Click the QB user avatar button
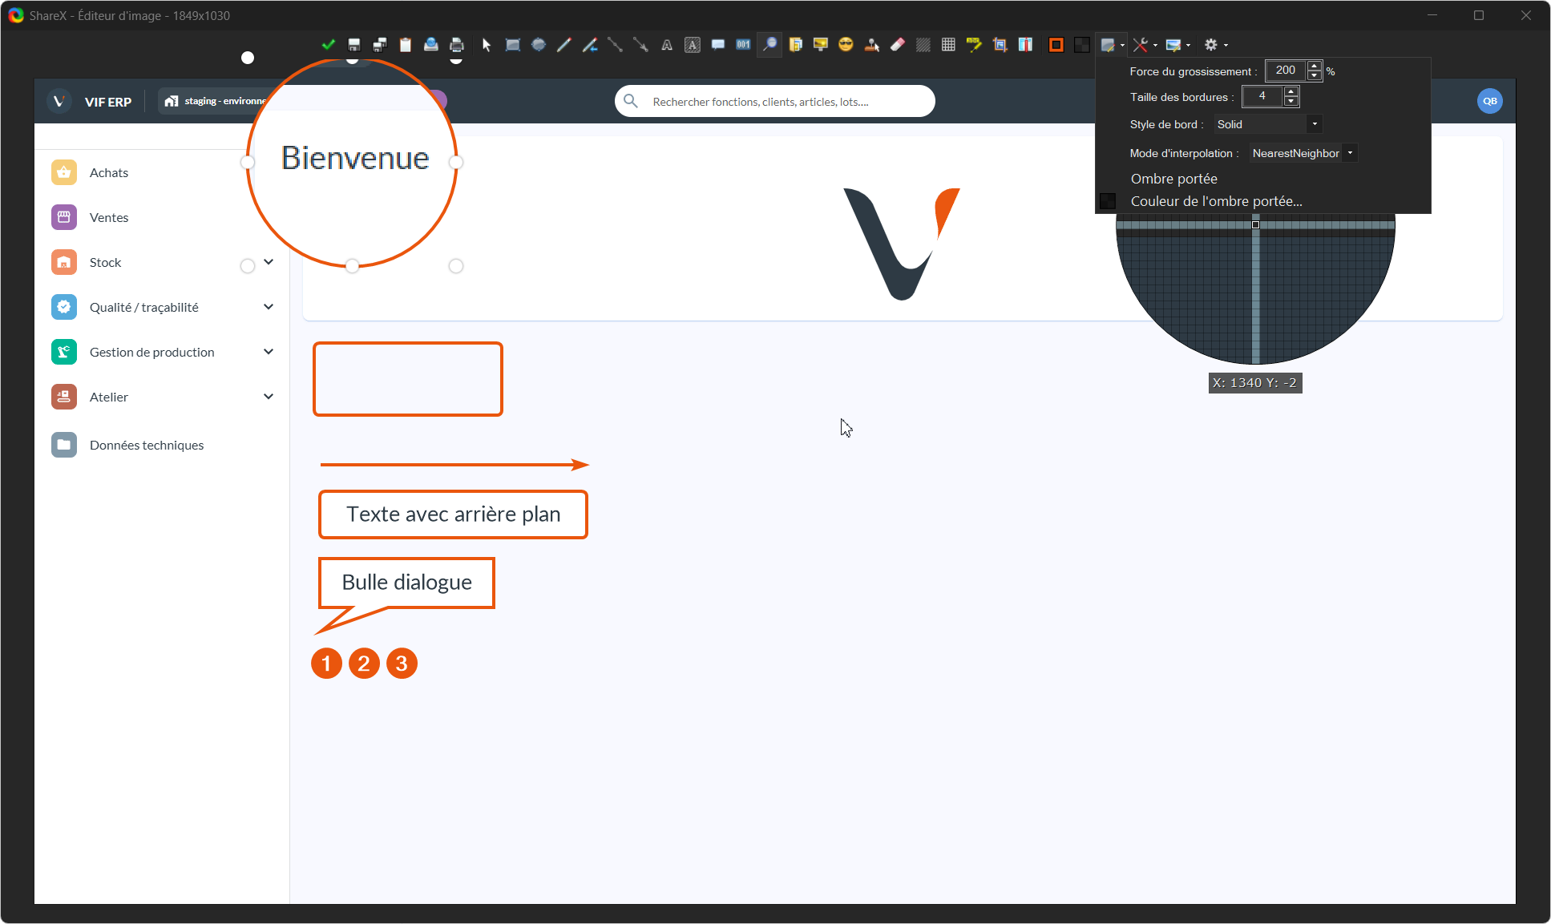The width and height of the screenshot is (1551, 924). tap(1489, 101)
